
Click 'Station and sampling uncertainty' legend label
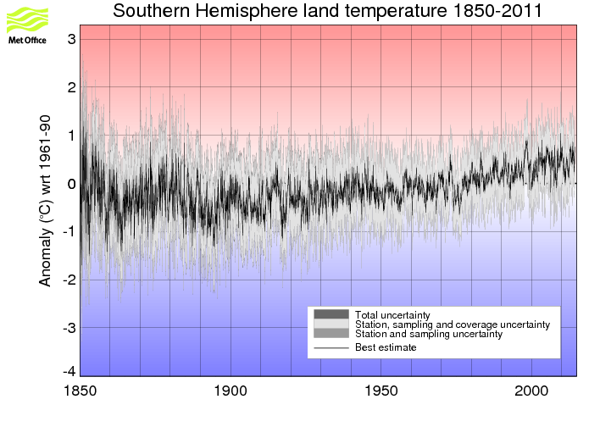[429, 334]
